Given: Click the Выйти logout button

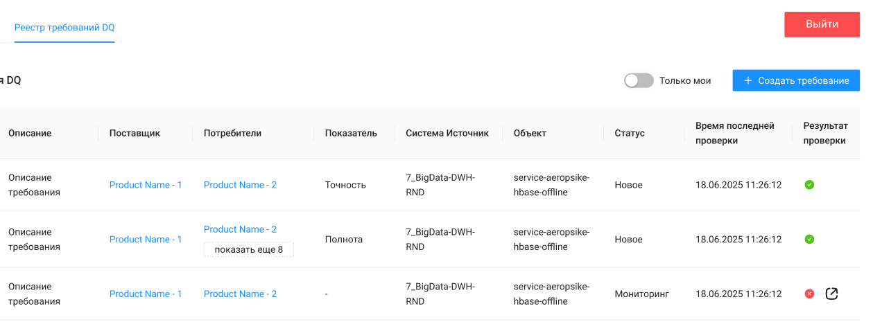Looking at the screenshot, I should [822, 24].
